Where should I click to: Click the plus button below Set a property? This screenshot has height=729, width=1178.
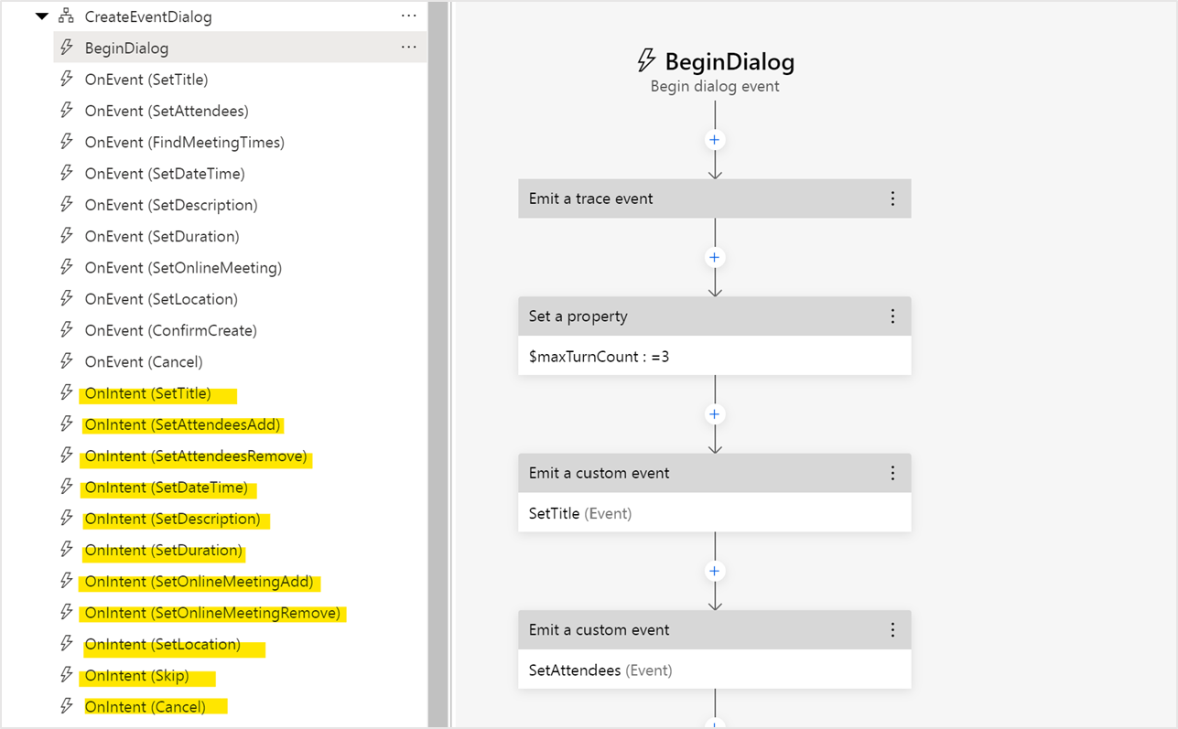714,413
